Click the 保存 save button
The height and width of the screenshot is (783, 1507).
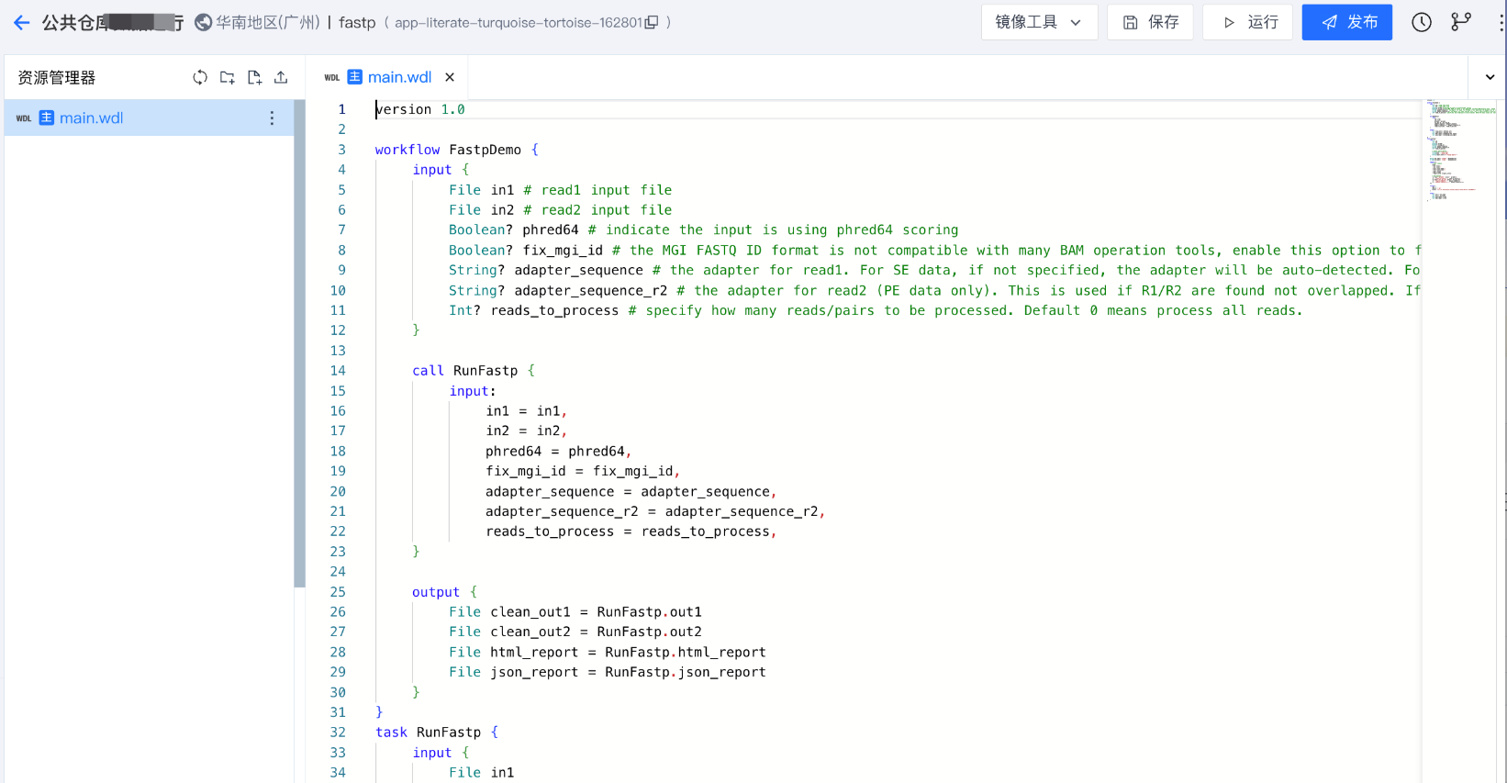pos(1151,23)
